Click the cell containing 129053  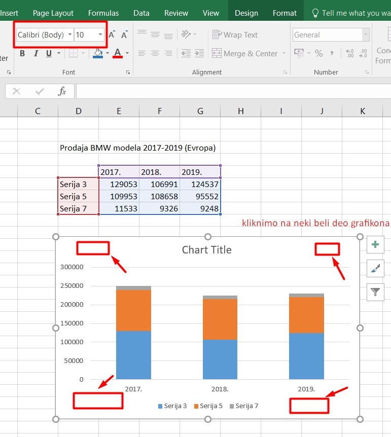pyautogui.click(x=119, y=184)
